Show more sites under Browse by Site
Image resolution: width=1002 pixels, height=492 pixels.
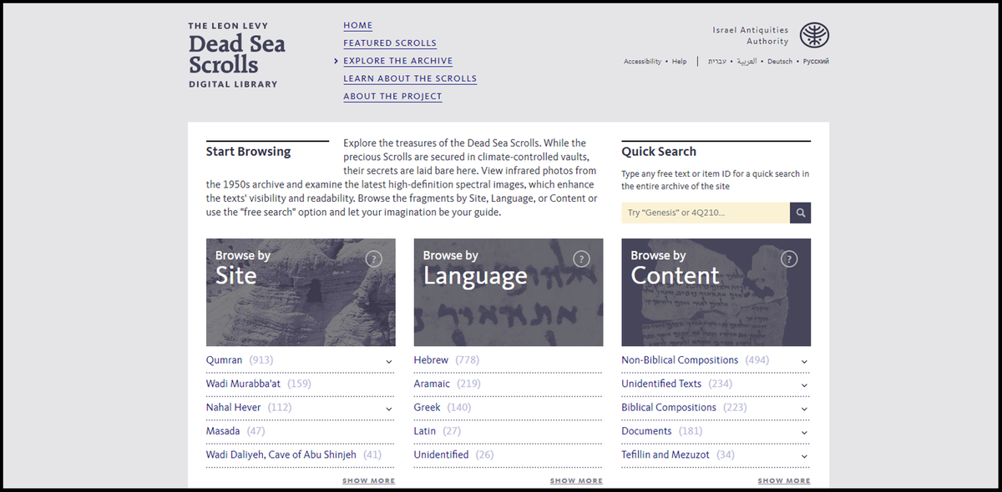pos(368,481)
